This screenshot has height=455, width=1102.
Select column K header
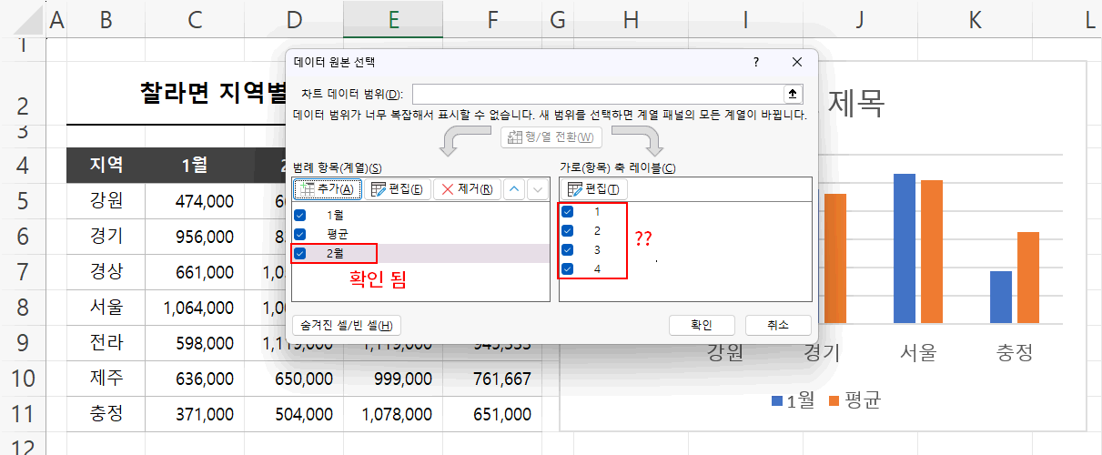[976, 19]
